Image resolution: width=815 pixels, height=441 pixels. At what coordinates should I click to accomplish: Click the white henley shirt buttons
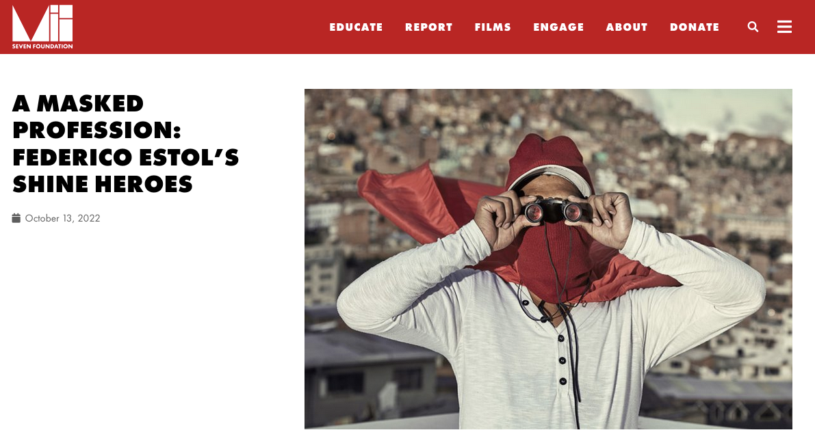click(562, 360)
